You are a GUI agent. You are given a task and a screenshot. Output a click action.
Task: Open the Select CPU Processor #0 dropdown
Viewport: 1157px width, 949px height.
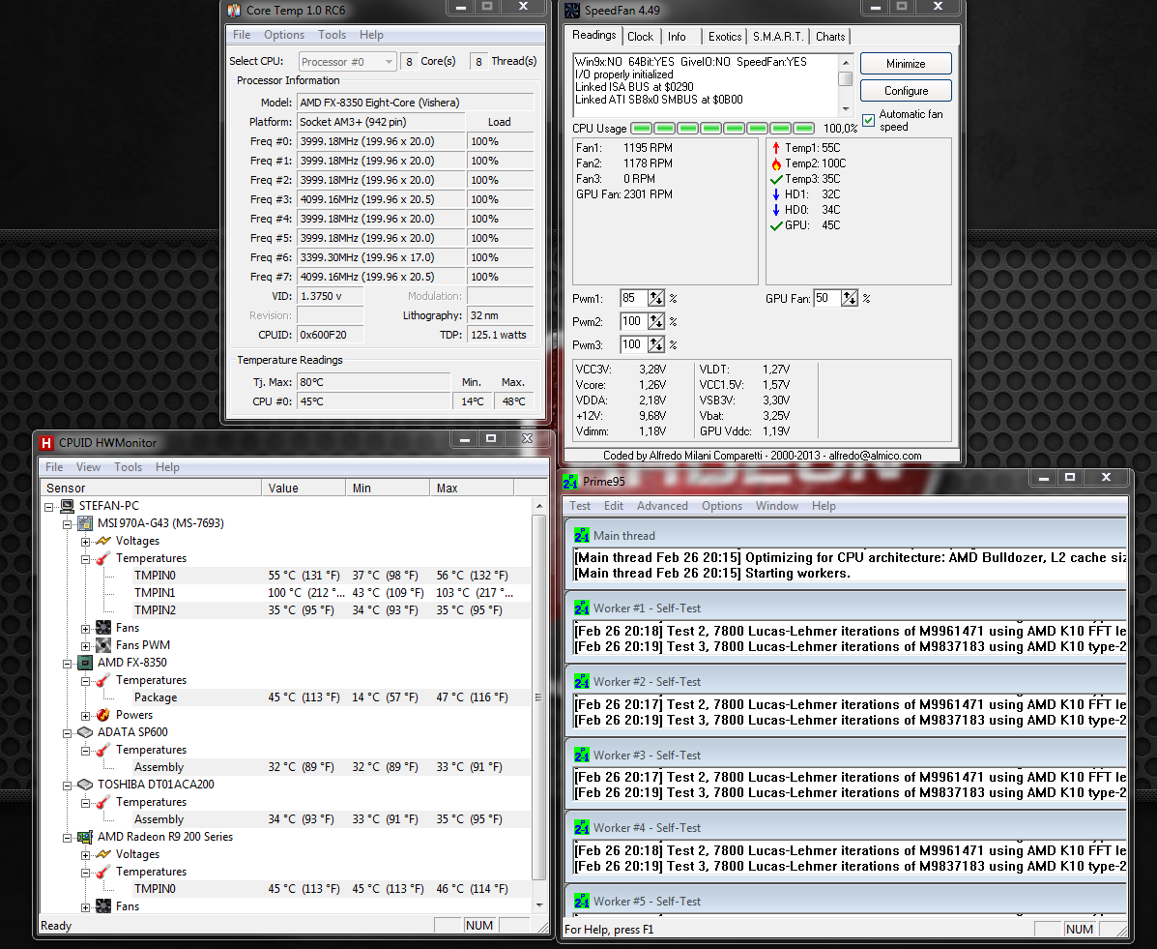[348, 62]
